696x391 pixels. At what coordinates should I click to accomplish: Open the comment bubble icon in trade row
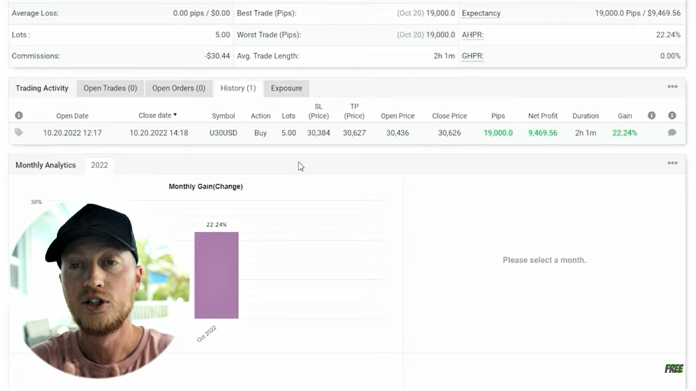(x=672, y=132)
